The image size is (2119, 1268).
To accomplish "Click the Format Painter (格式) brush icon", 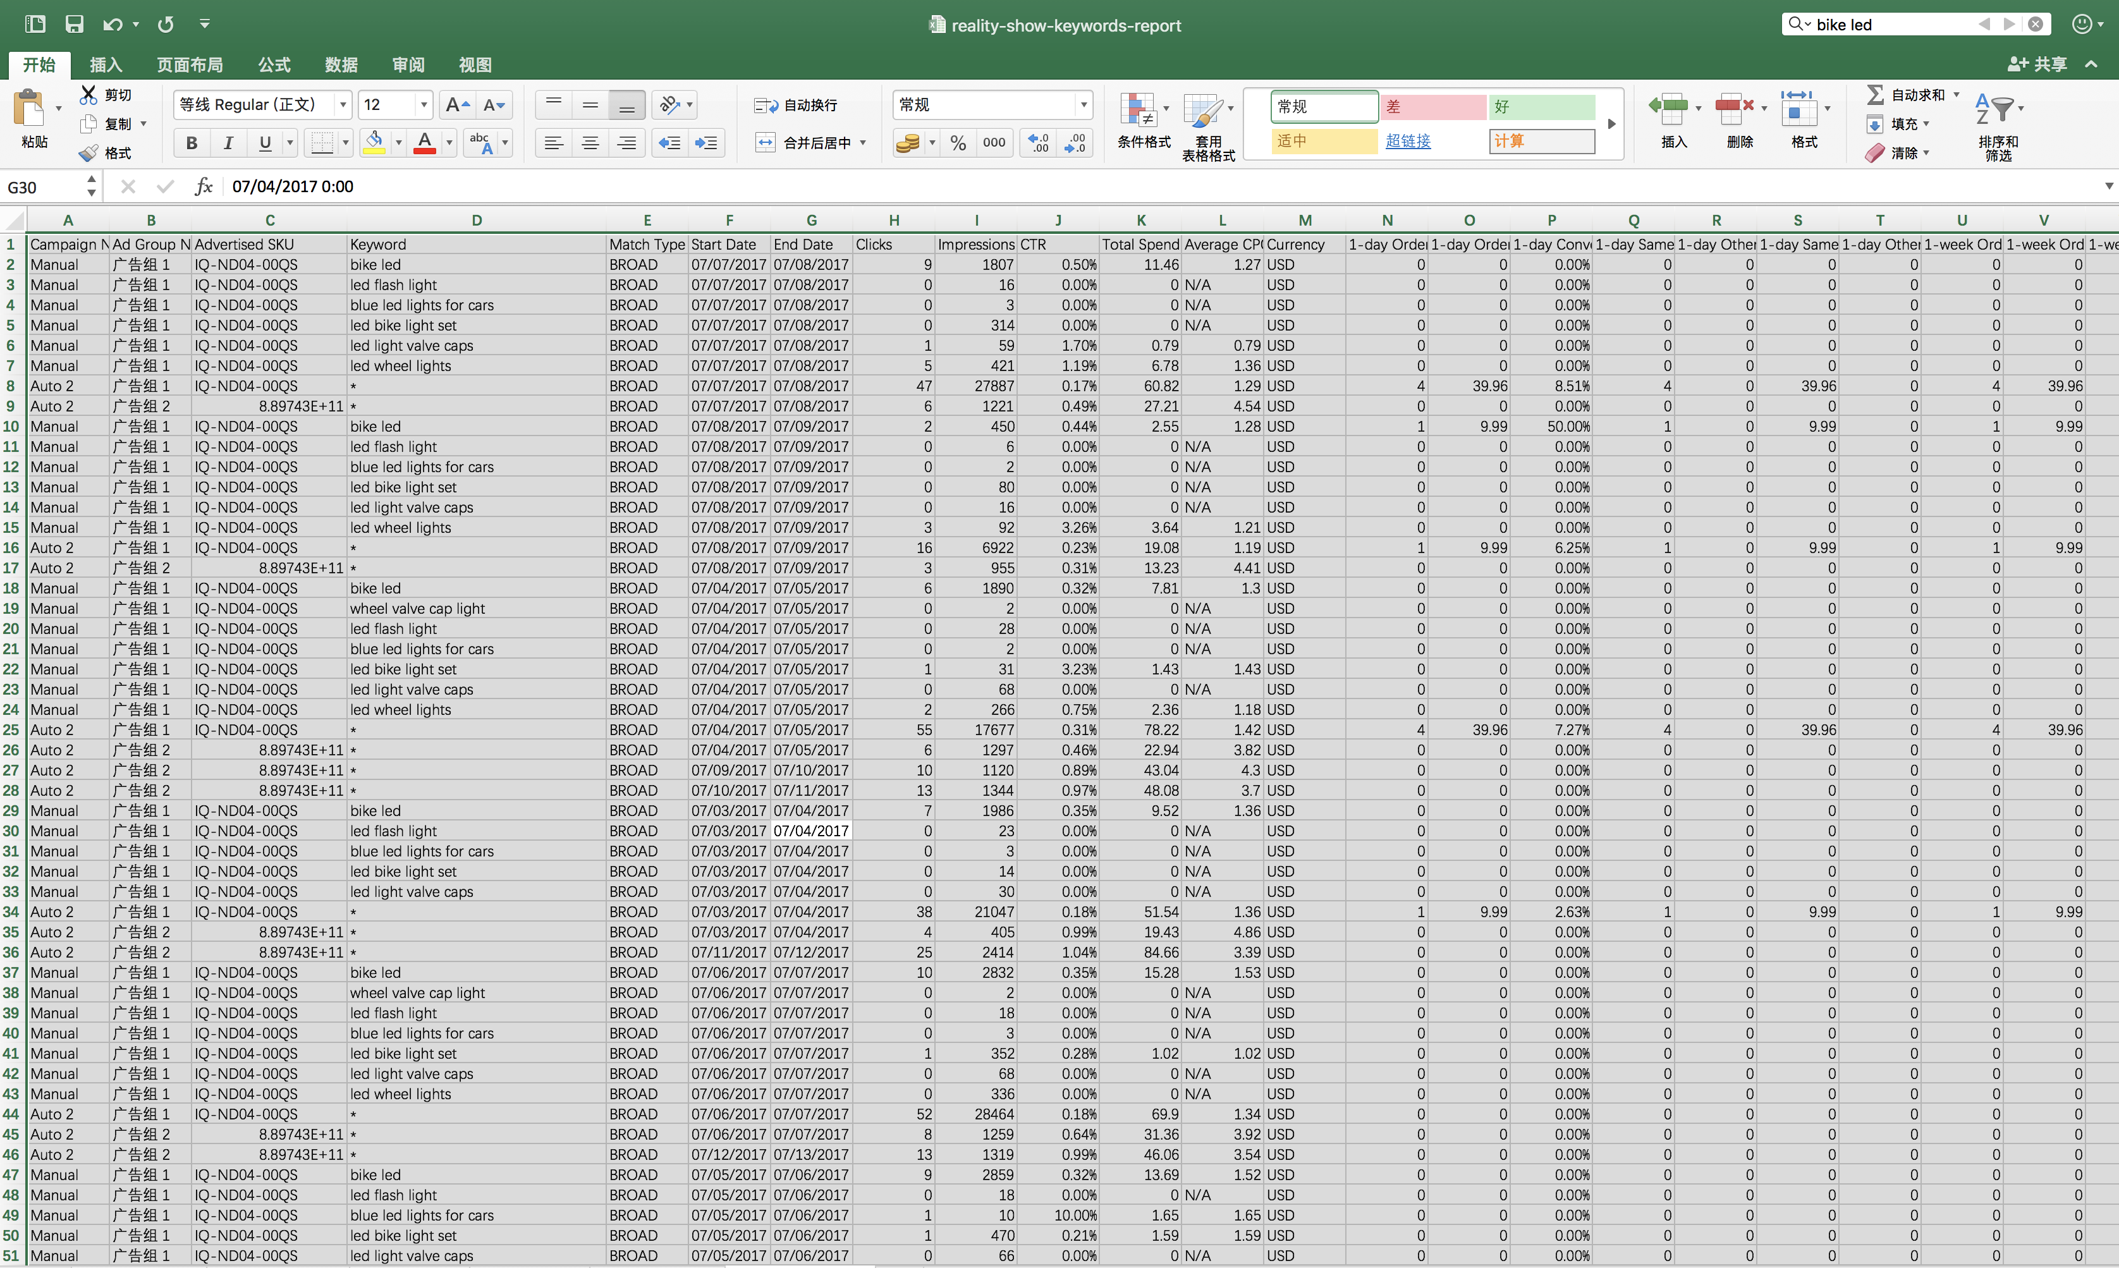I will point(88,153).
